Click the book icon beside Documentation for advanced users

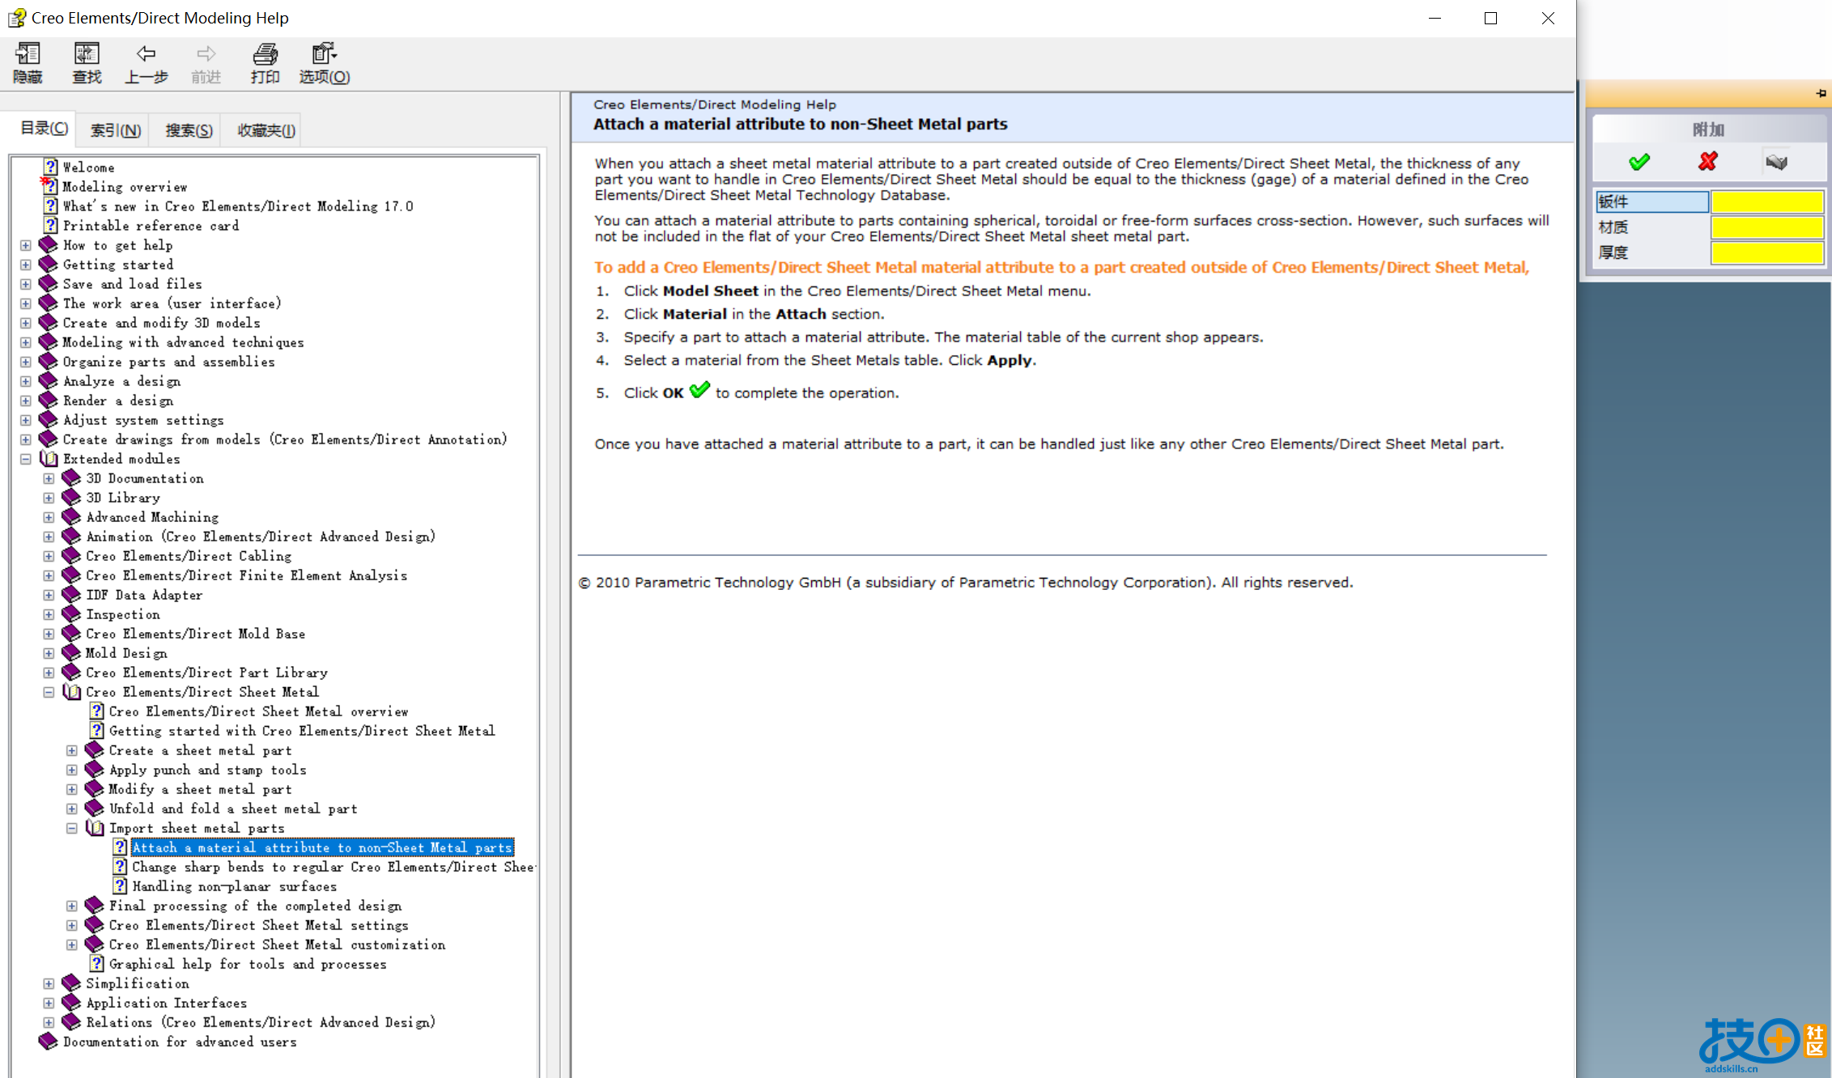[x=49, y=1042]
